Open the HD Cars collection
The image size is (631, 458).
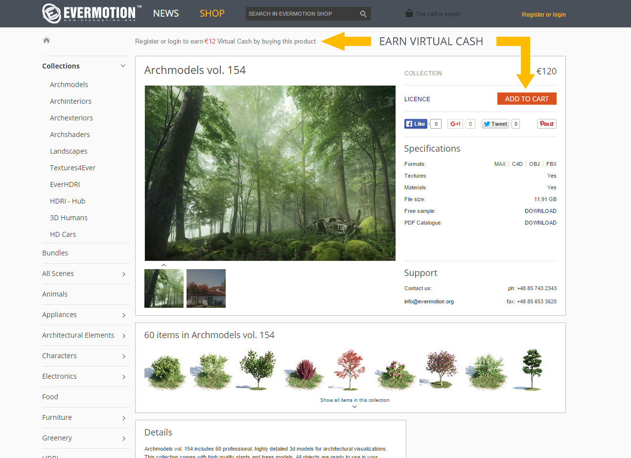[x=63, y=234]
